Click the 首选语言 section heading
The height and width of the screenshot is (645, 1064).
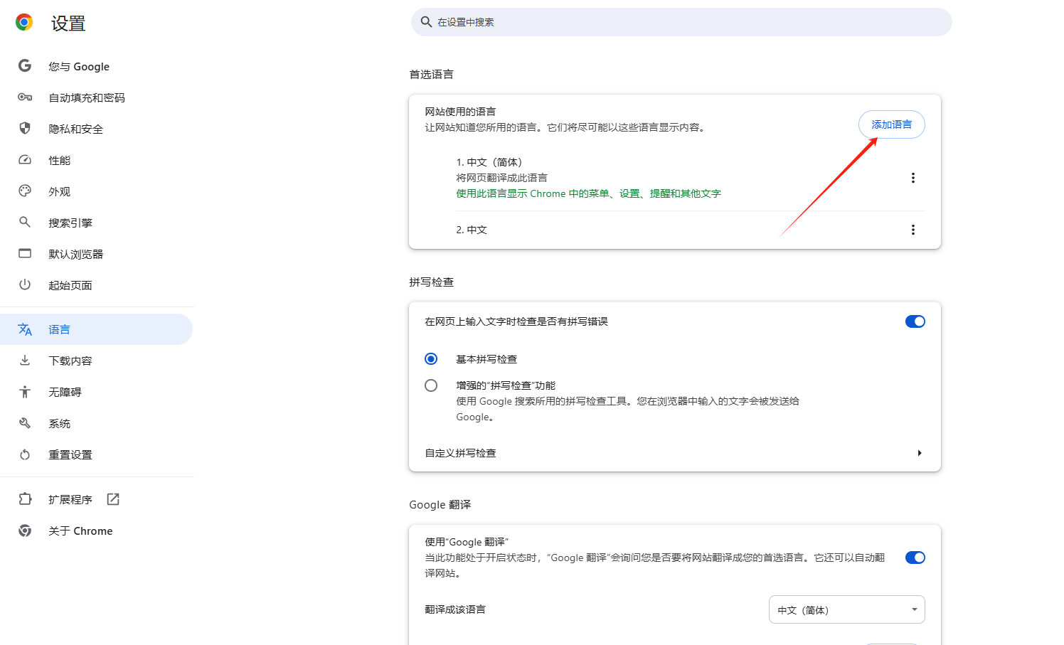click(431, 74)
